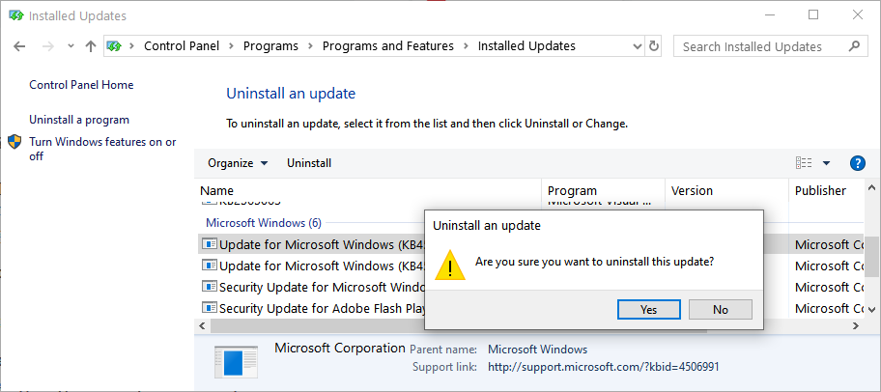Open the Control Panel Home link
The height and width of the screenshot is (392, 881).
pyautogui.click(x=81, y=85)
